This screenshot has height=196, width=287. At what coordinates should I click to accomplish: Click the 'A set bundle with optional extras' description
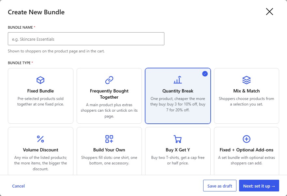(x=246, y=160)
